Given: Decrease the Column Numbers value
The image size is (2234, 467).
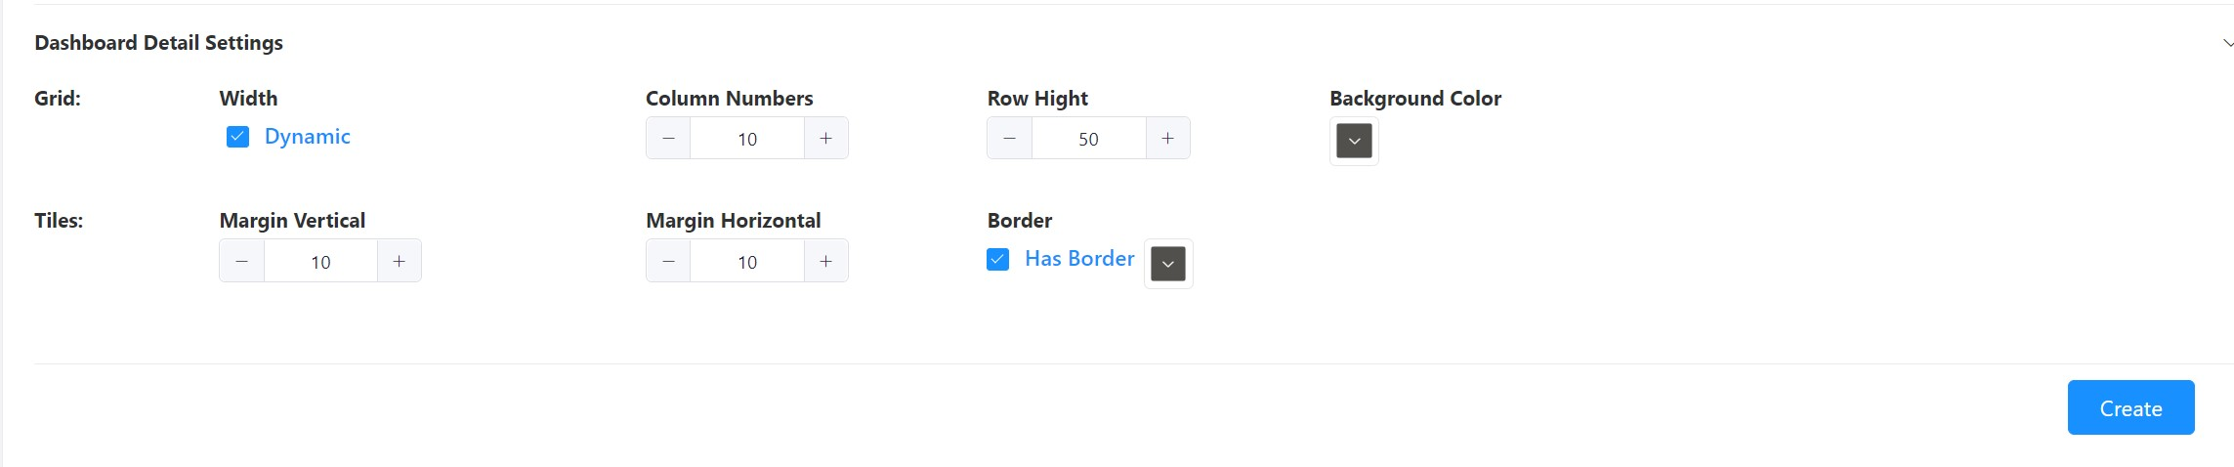Looking at the screenshot, I should pos(668,139).
